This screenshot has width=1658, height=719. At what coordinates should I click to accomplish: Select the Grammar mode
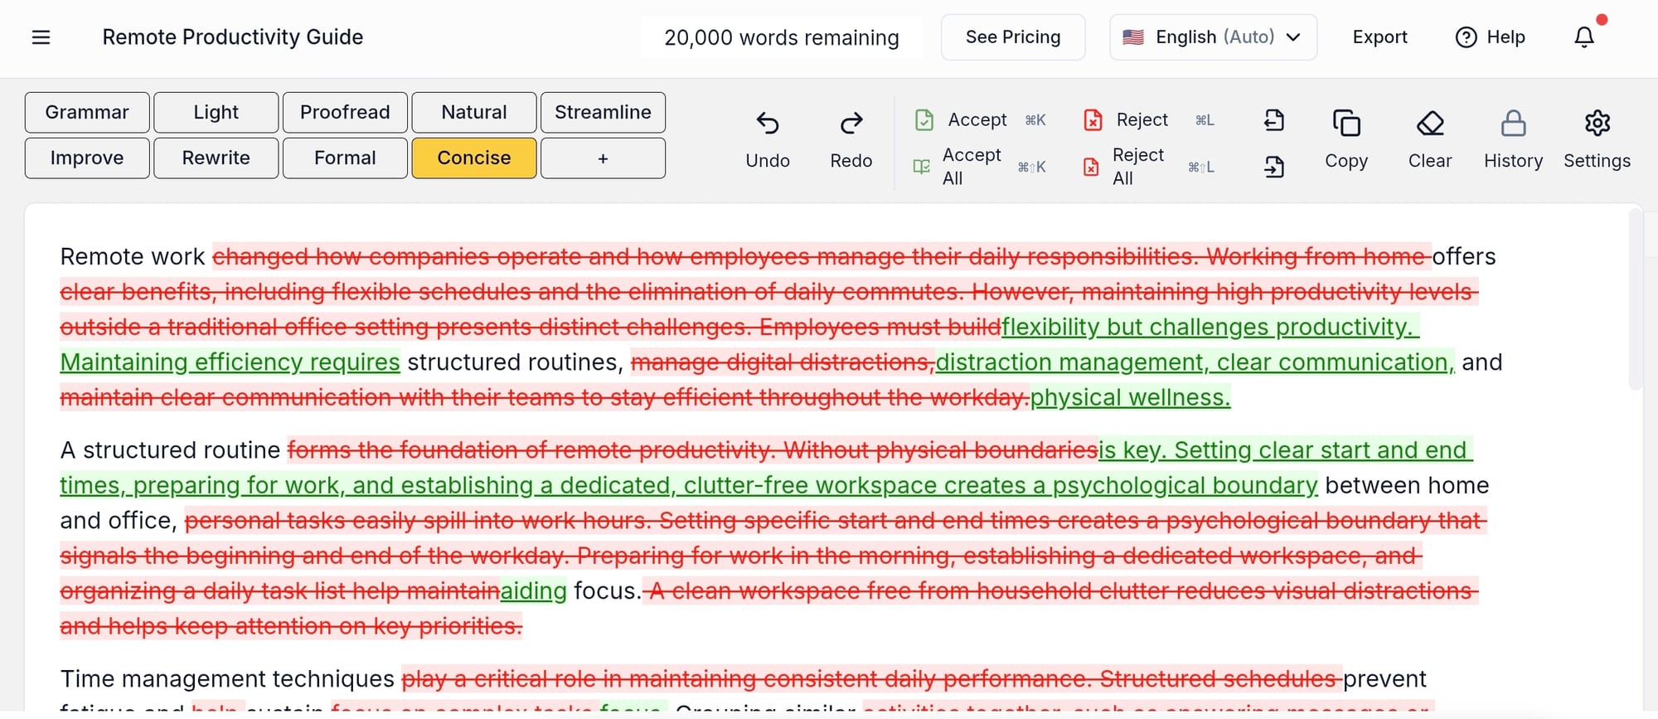[87, 113]
